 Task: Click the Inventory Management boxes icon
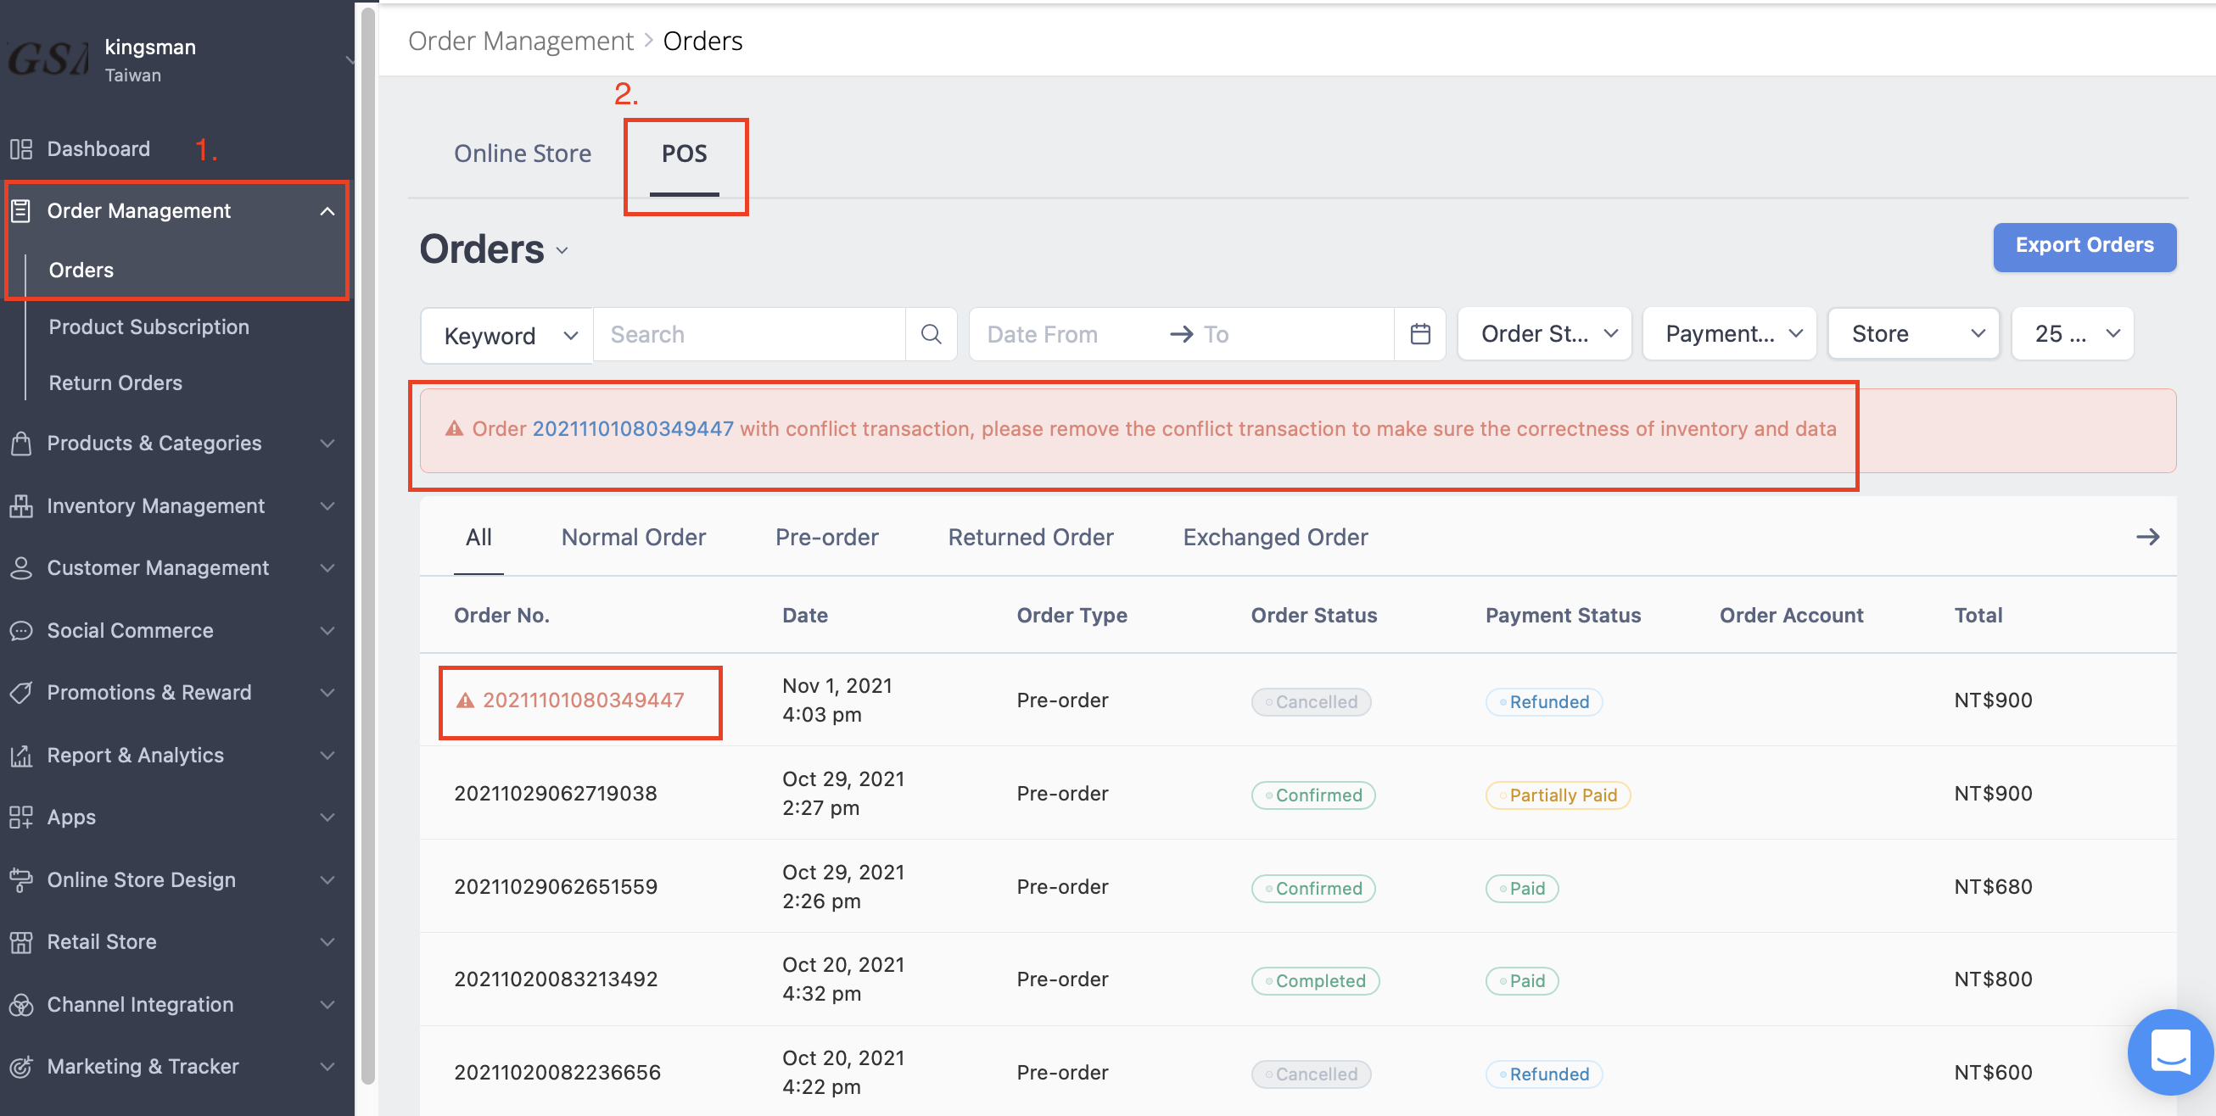click(20, 505)
